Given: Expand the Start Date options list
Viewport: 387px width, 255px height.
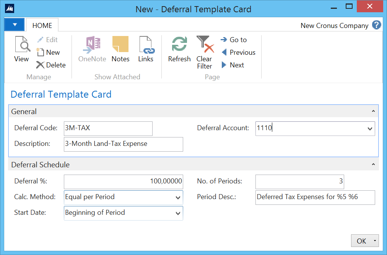Looking at the screenshot, I should 177,212.
